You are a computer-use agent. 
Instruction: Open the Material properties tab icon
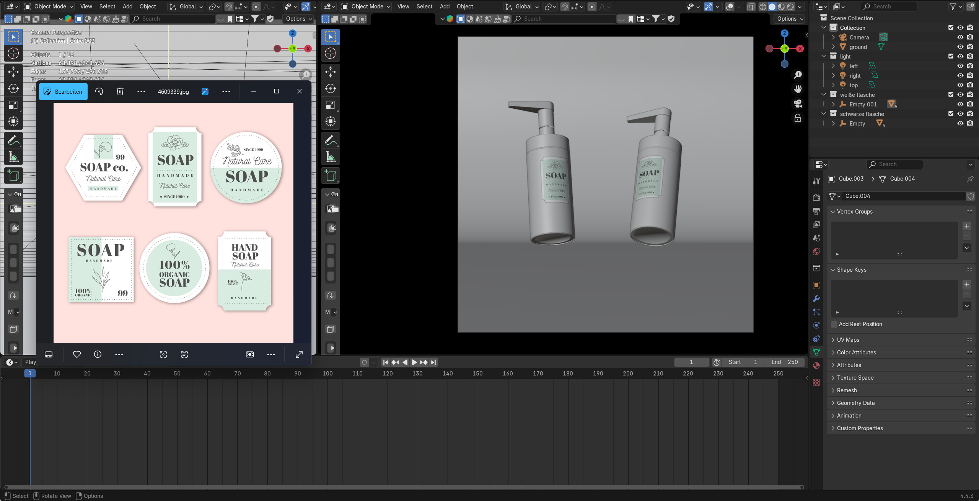pyautogui.click(x=816, y=366)
